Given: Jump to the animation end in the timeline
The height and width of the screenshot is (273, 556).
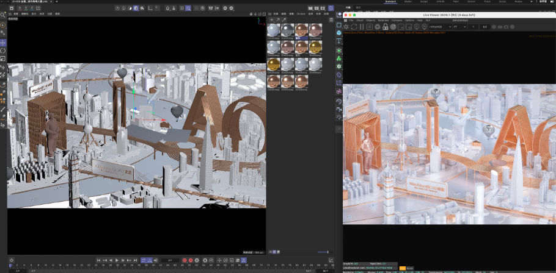Looking at the screenshot, I should [x=136, y=260].
